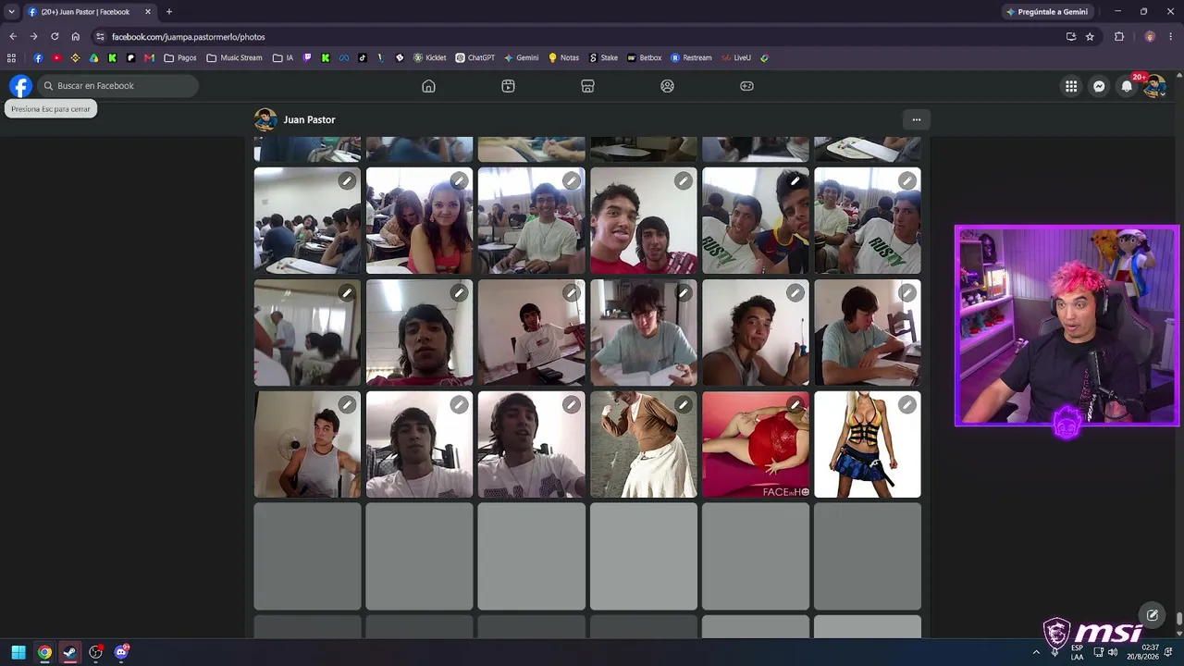The height and width of the screenshot is (666, 1184).
Task: Open the YouTube bookmark icon
Action: tap(57, 57)
